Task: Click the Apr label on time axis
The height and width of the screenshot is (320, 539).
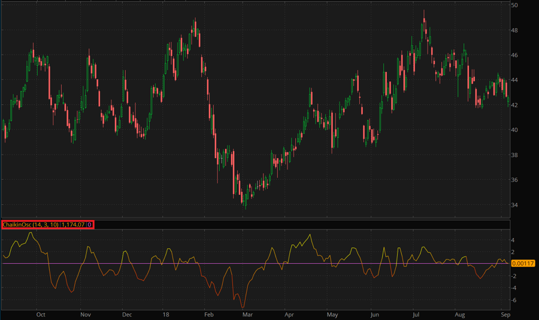Action: pos(289,314)
